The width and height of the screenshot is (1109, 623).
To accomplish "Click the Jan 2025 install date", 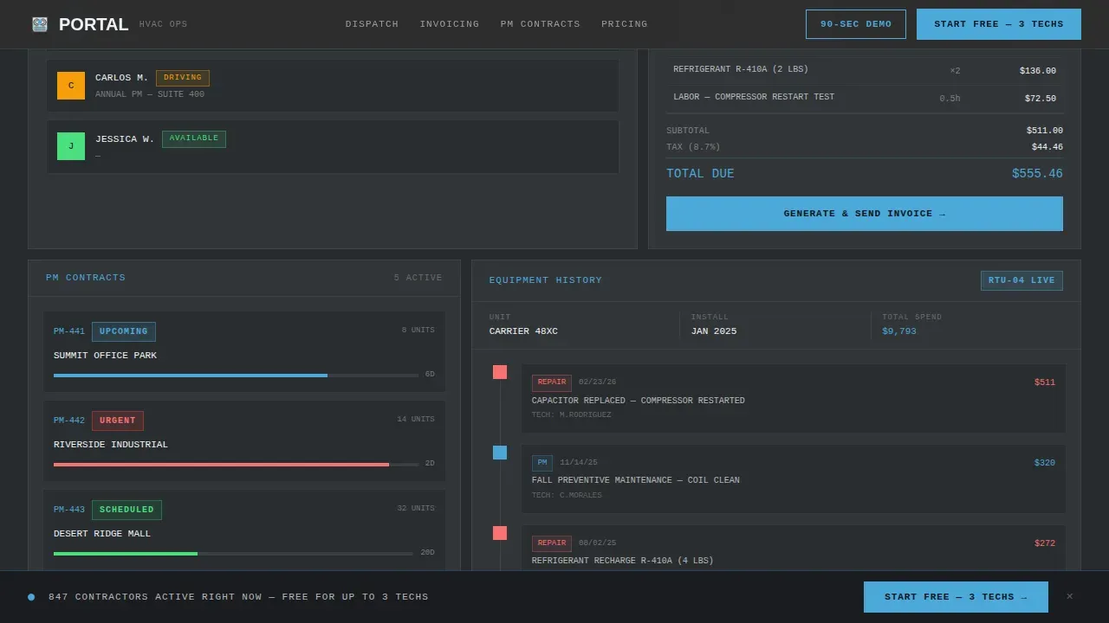I will tap(714, 331).
